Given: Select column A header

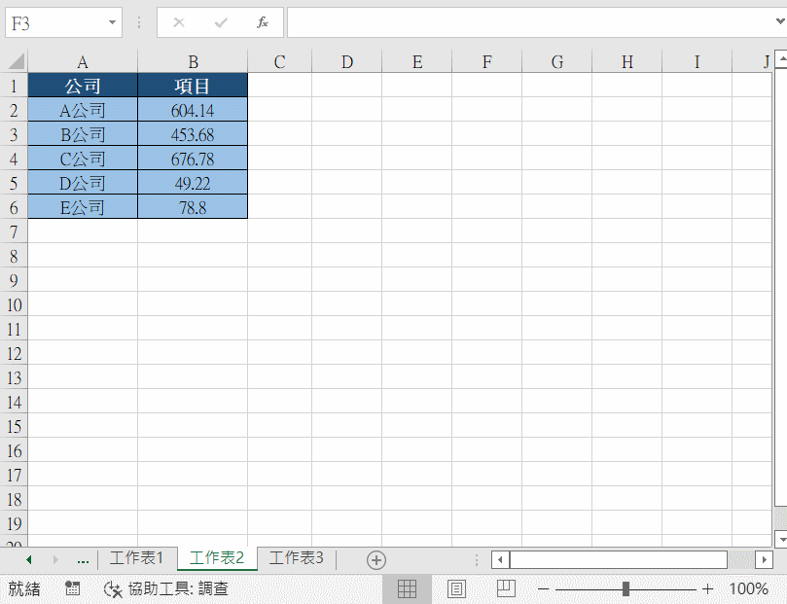Looking at the screenshot, I should [83, 61].
